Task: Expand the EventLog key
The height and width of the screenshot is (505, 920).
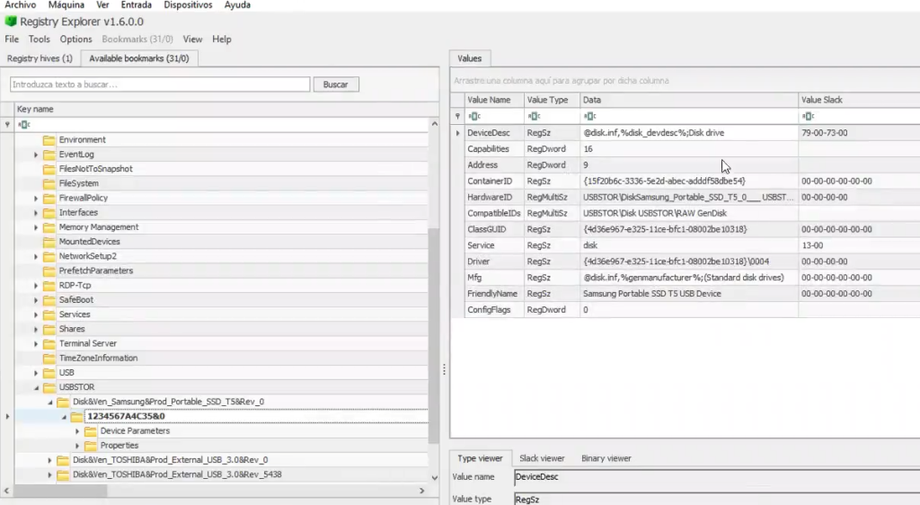Action: (x=36, y=155)
